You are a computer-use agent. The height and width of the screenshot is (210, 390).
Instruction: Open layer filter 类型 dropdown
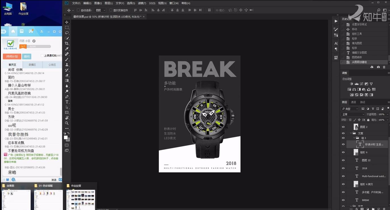coord(350,109)
